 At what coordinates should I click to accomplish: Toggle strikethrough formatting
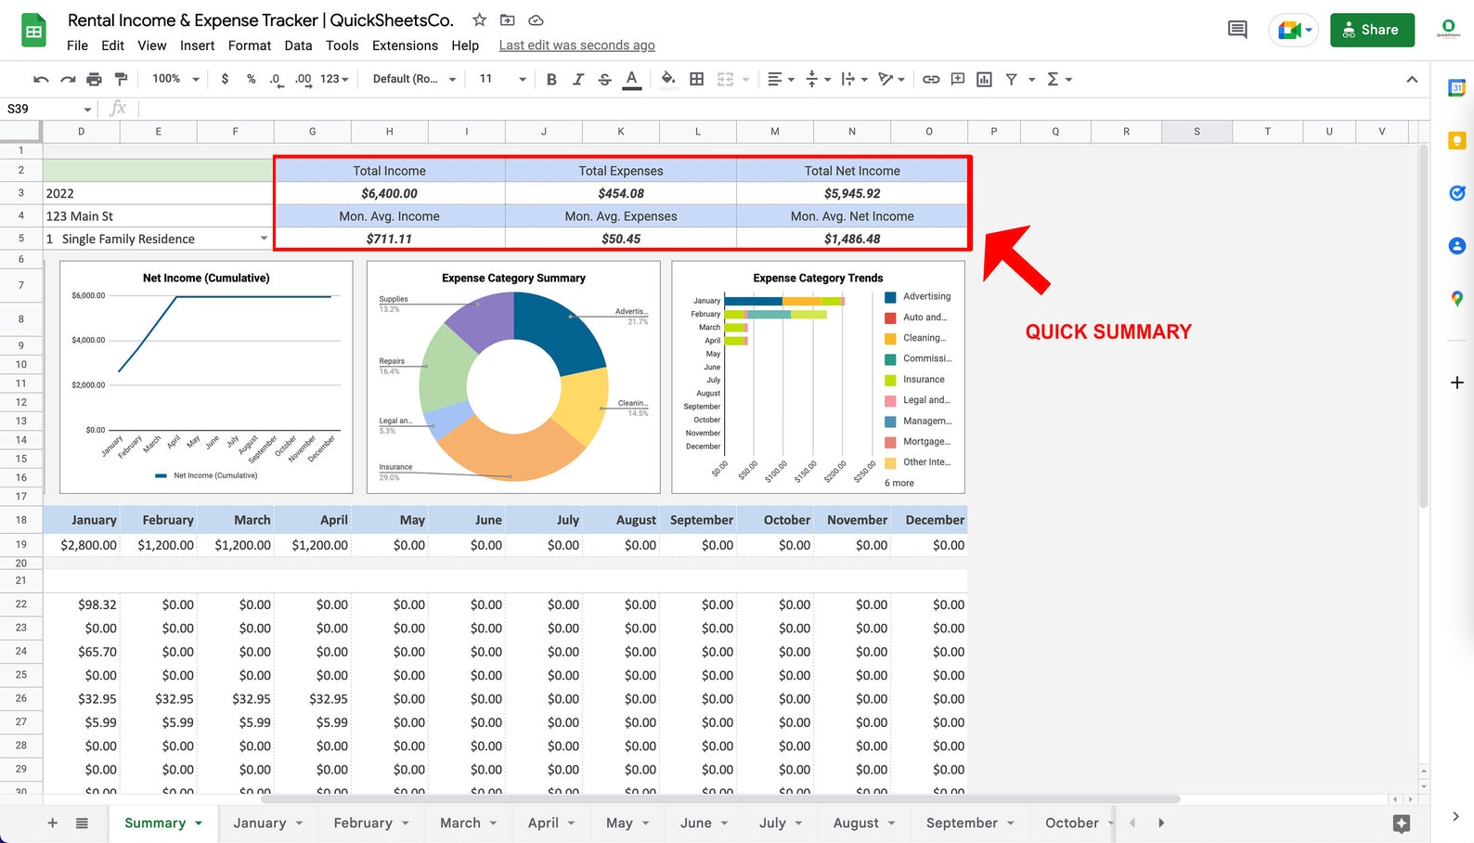point(604,80)
